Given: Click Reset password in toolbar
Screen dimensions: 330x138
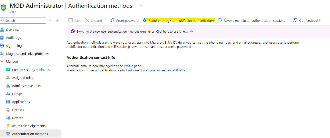Looking at the screenshot, I should click(127, 21).
